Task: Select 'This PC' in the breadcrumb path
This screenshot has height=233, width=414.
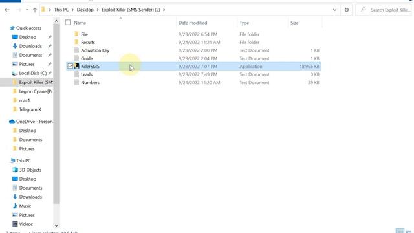Action: [61, 10]
